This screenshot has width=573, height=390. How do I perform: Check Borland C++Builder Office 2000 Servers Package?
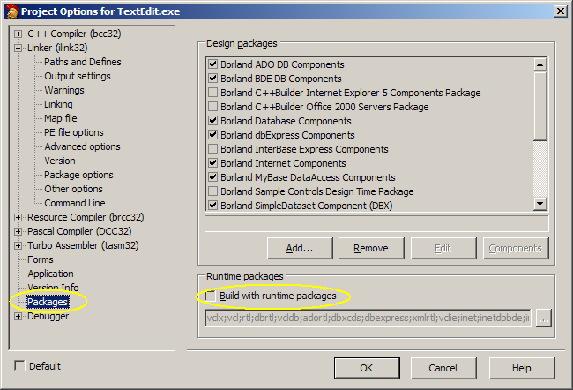click(212, 107)
